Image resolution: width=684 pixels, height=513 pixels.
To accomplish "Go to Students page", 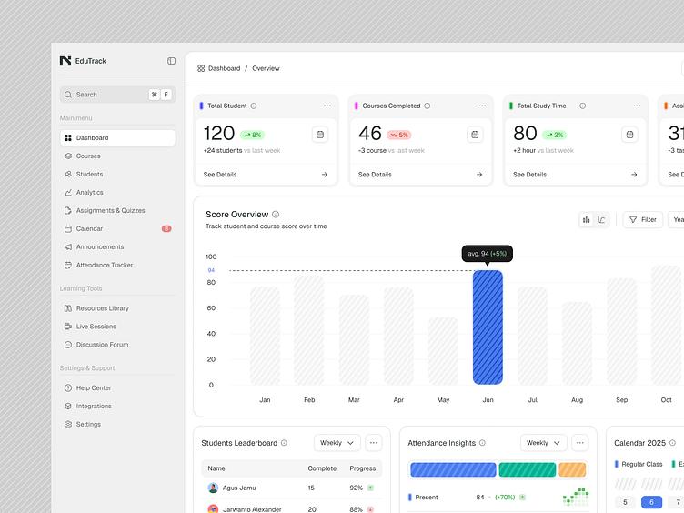I will [x=117, y=174].
